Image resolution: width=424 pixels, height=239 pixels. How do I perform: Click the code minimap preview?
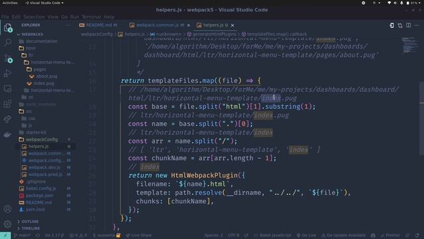(x=410, y=45)
